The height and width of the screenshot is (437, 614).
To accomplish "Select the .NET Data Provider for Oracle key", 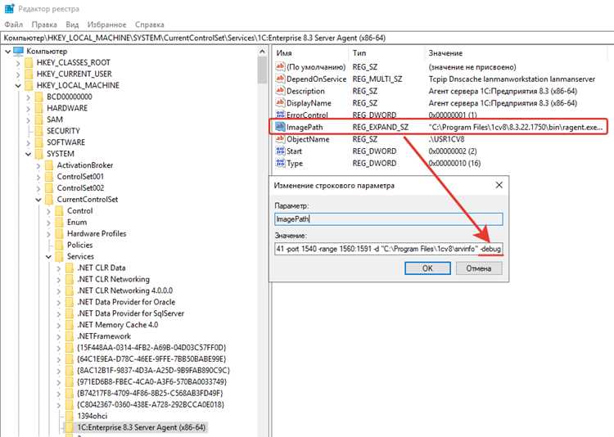I will 126,302.
